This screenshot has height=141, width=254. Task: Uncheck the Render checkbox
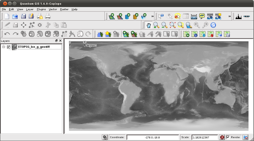coord(228,137)
